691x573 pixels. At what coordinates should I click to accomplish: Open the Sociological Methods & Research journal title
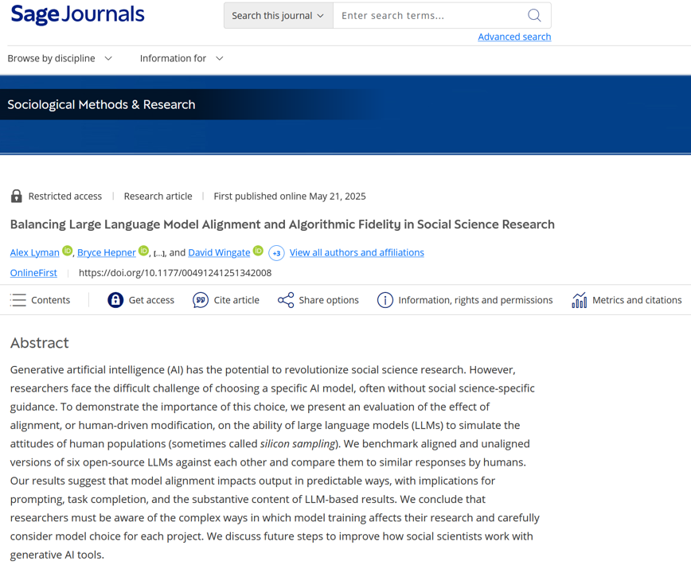101,104
